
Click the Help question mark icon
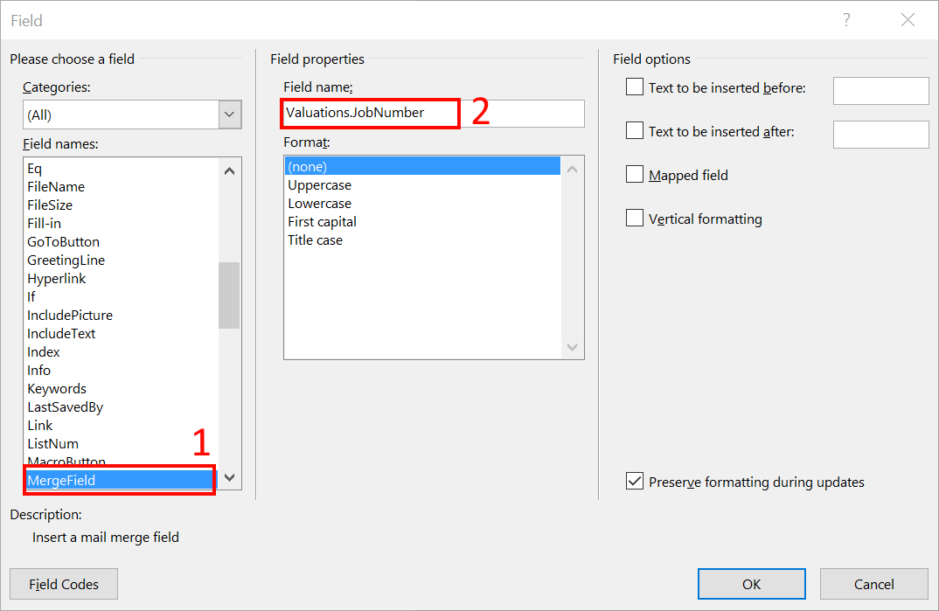click(x=846, y=20)
